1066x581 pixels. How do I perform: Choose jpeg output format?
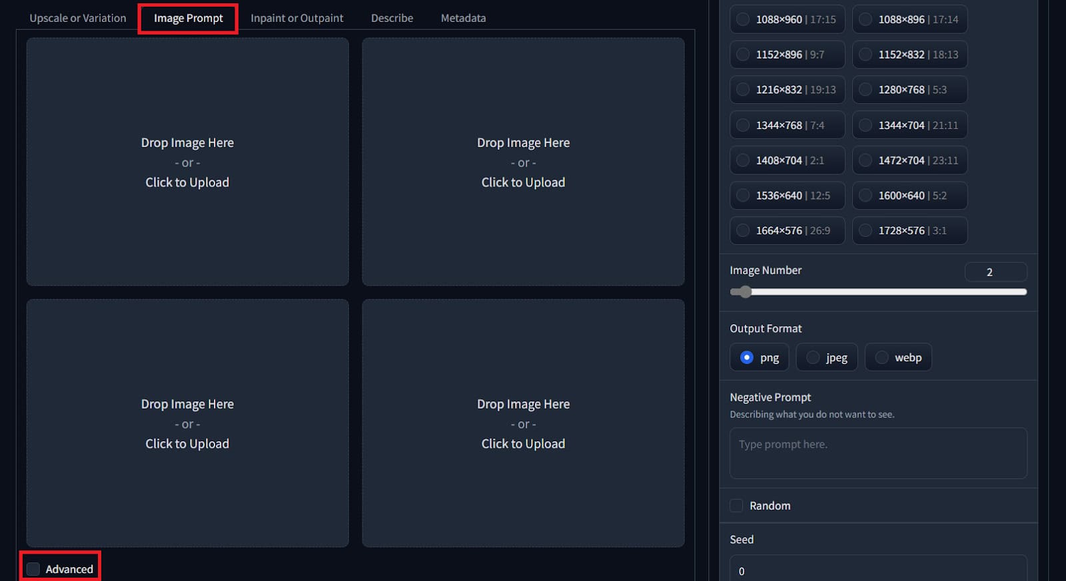(x=813, y=357)
